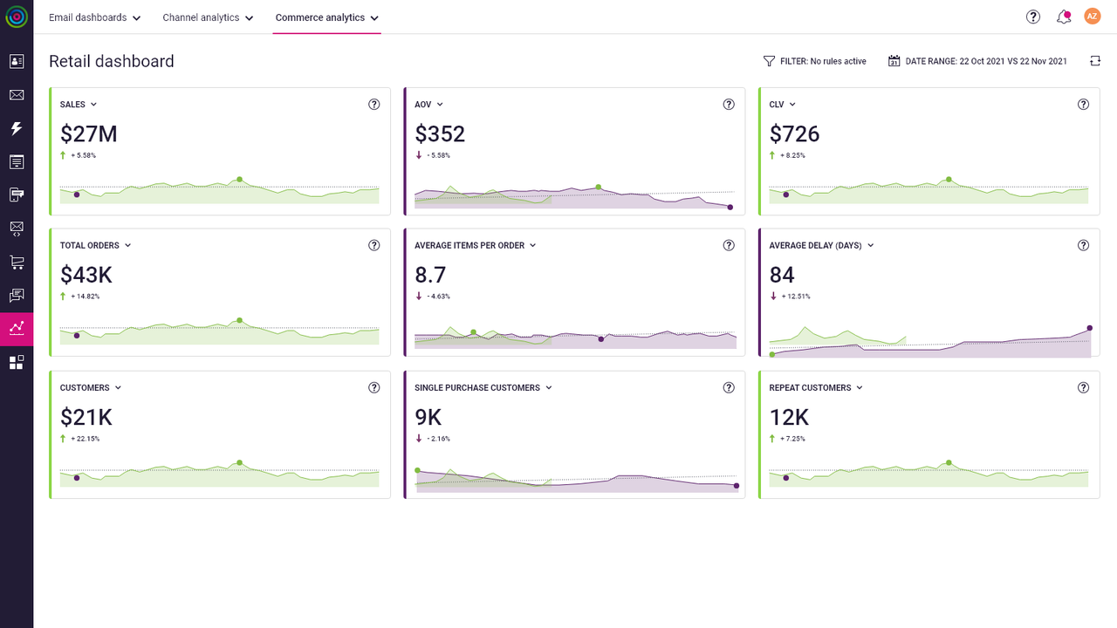Viewport: 1117px width, 628px height.
Task: Click the help icon on REPEAT CUSTOMERS card
Action: coord(1083,388)
